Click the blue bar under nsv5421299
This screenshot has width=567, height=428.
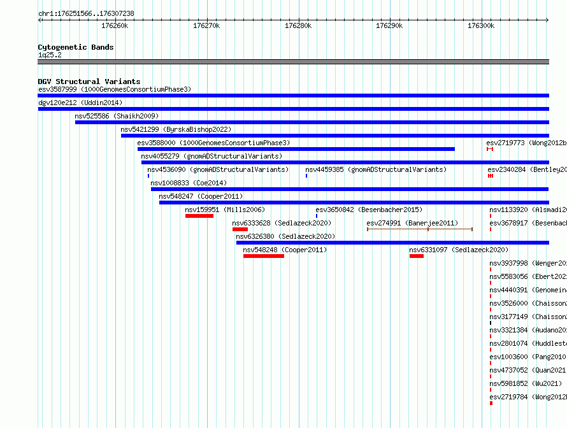(x=335, y=136)
